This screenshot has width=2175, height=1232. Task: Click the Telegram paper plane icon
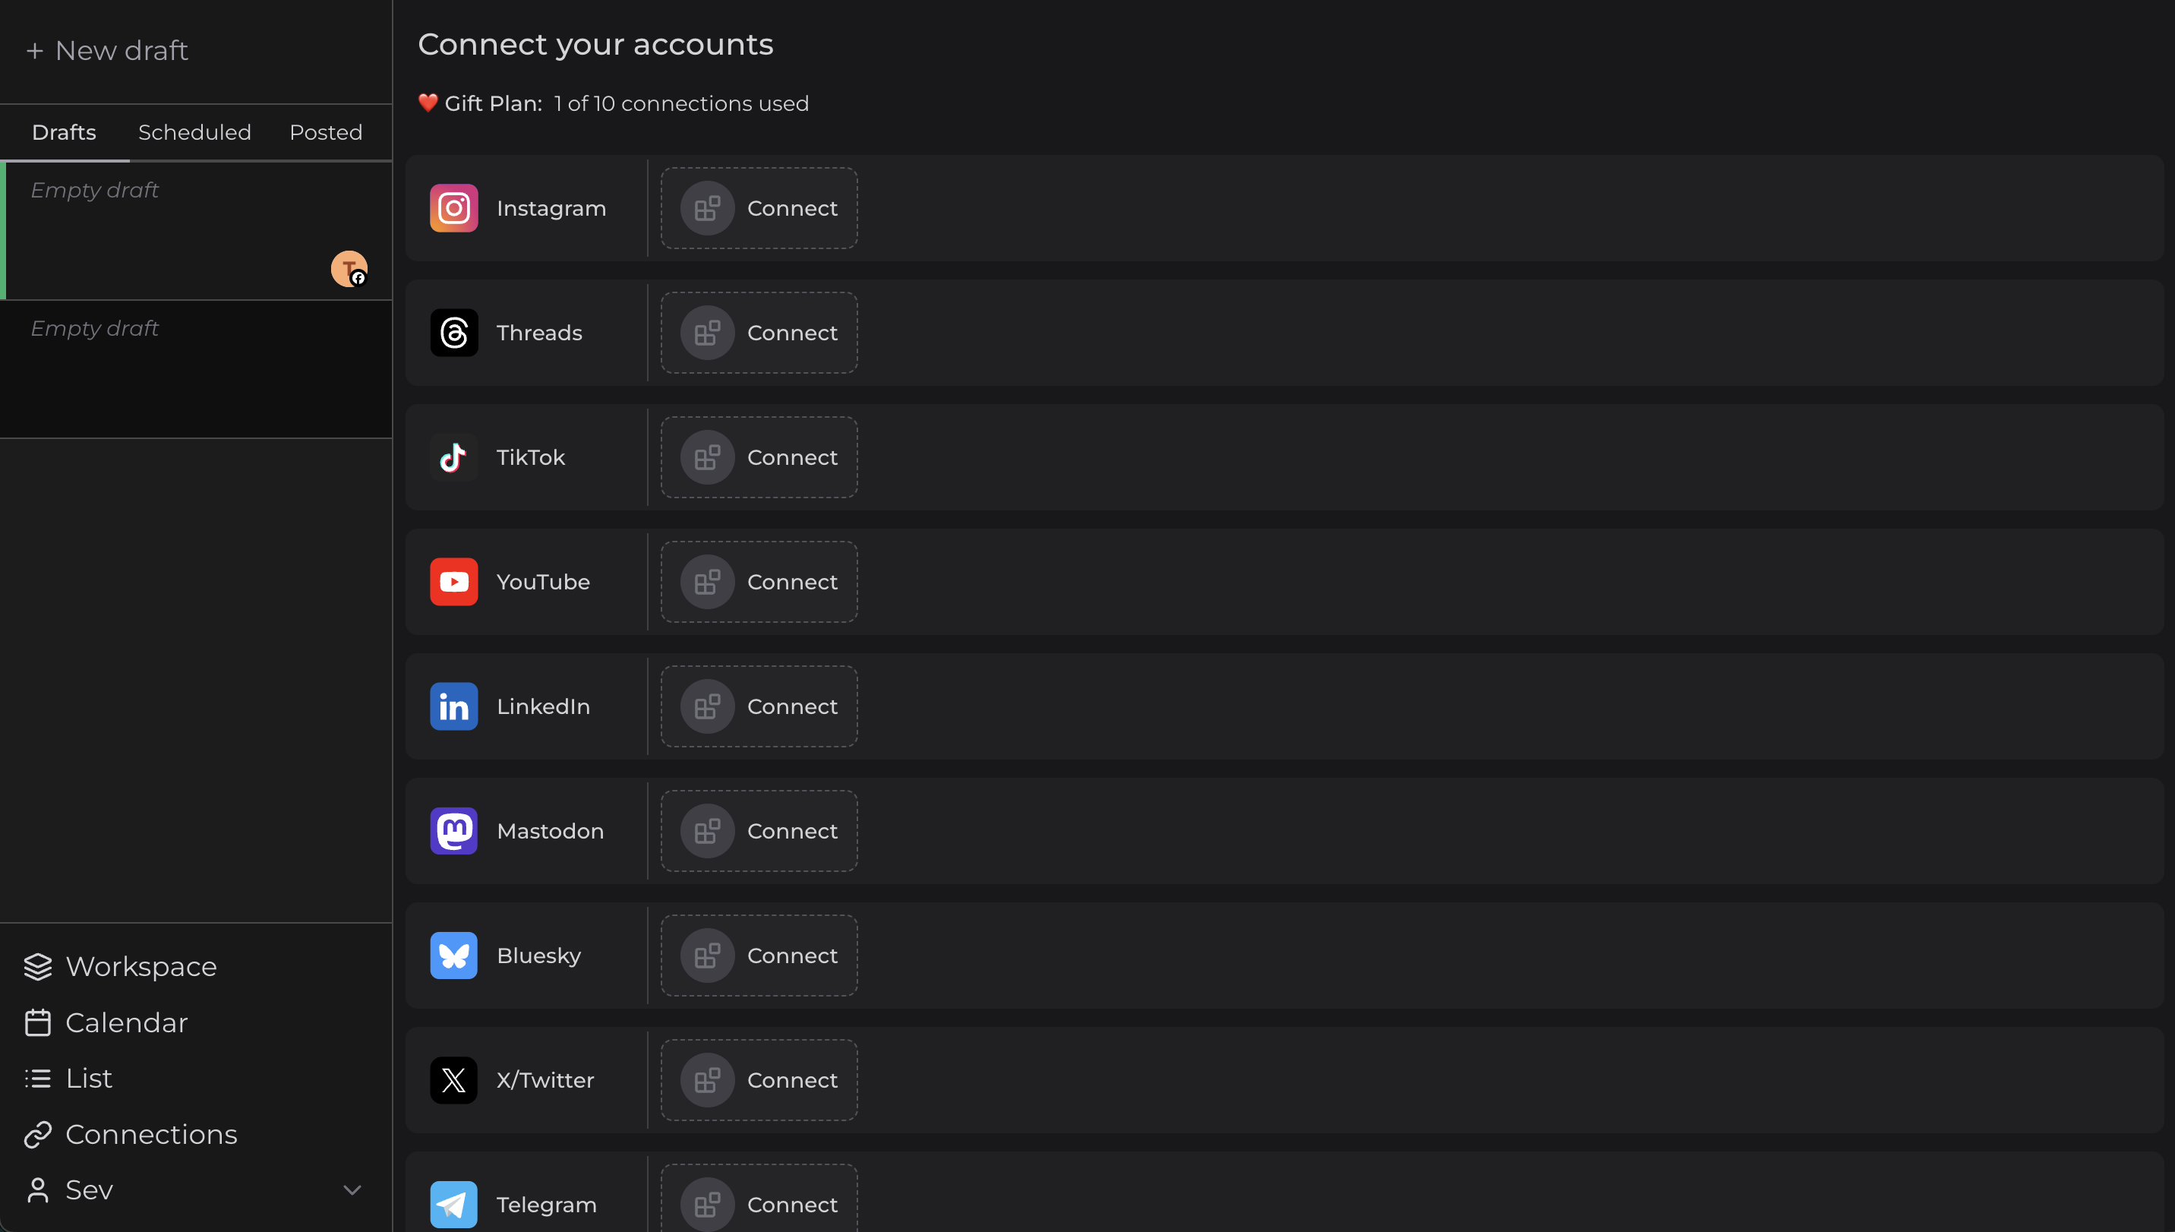click(453, 1204)
